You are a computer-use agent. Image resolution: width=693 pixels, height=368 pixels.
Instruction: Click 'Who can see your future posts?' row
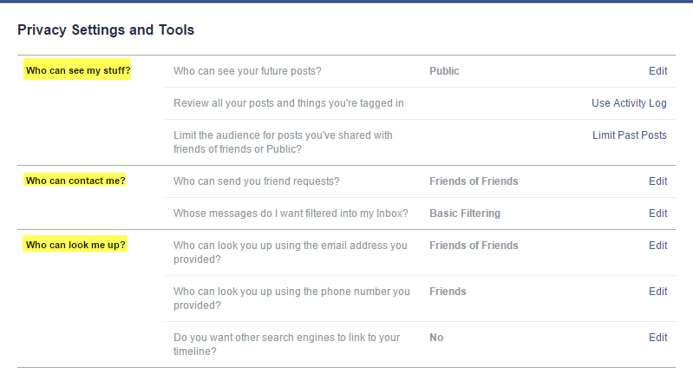[x=421, y=71]
